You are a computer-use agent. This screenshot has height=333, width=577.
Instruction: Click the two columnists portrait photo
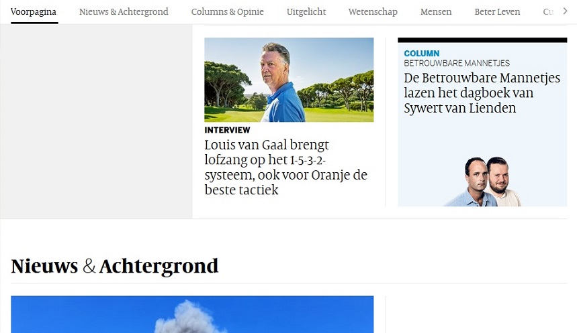(x=483, y=182)
